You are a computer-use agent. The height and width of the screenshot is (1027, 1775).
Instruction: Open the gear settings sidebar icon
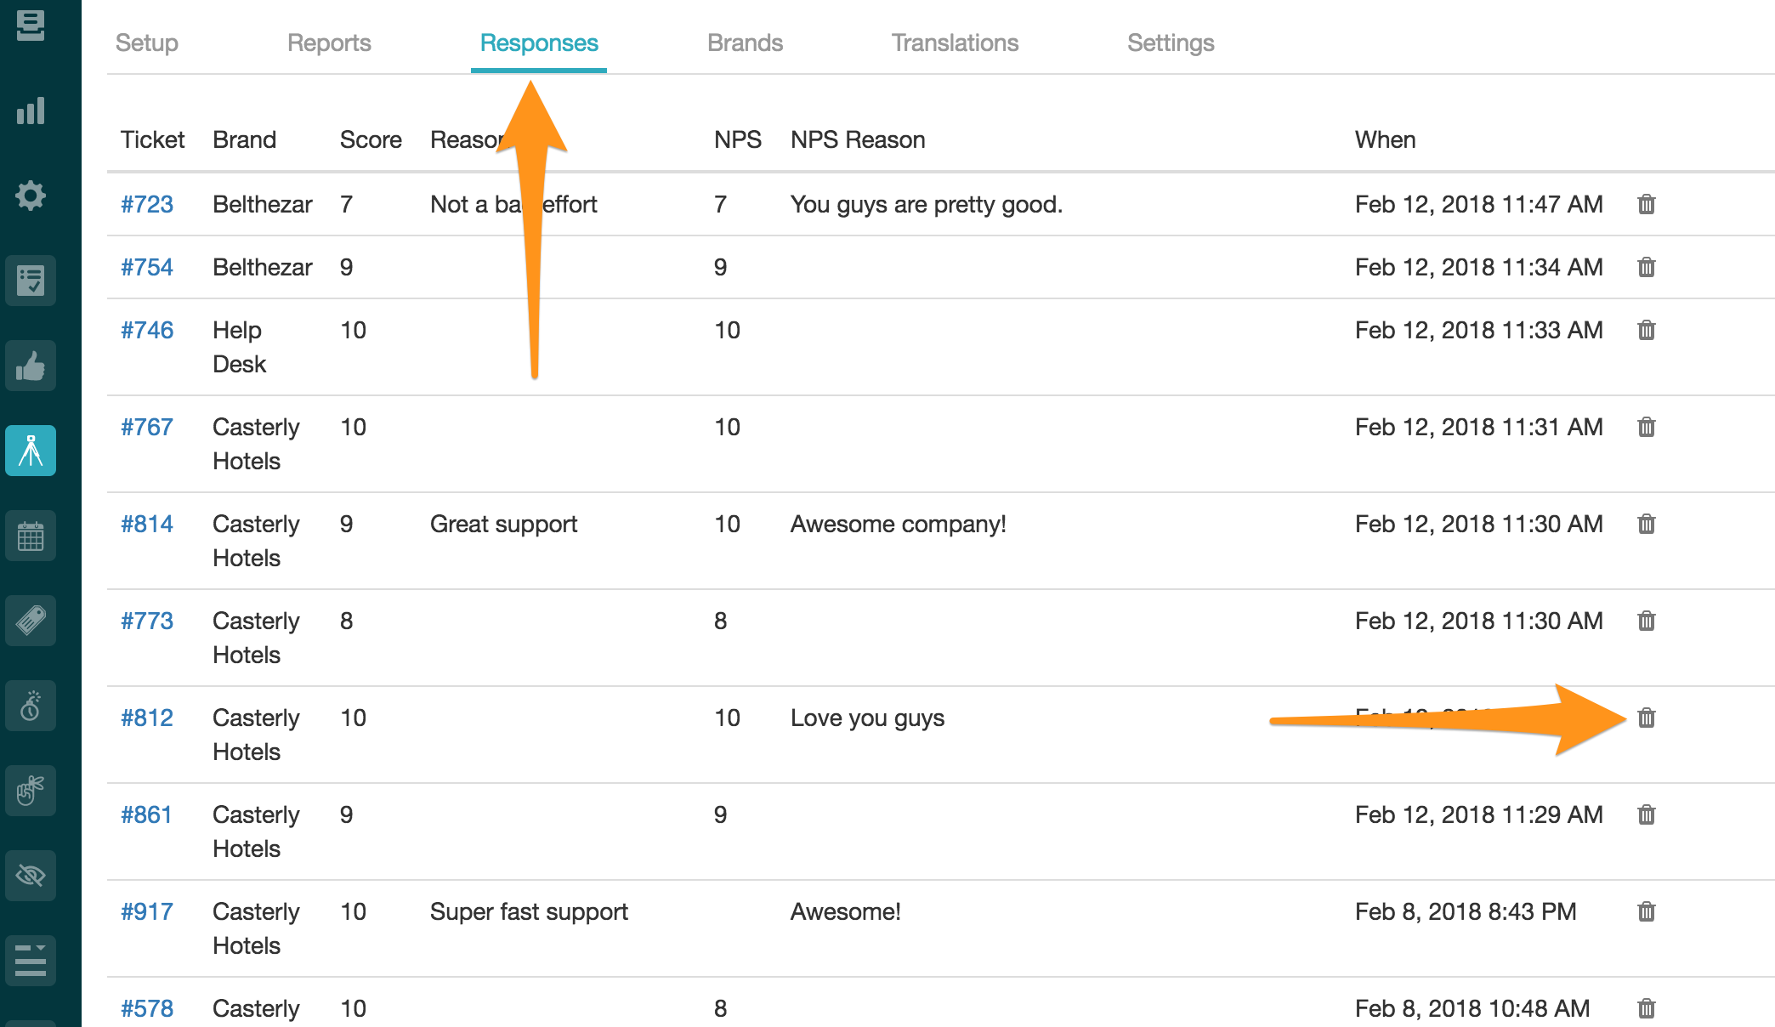coord(31,196)
